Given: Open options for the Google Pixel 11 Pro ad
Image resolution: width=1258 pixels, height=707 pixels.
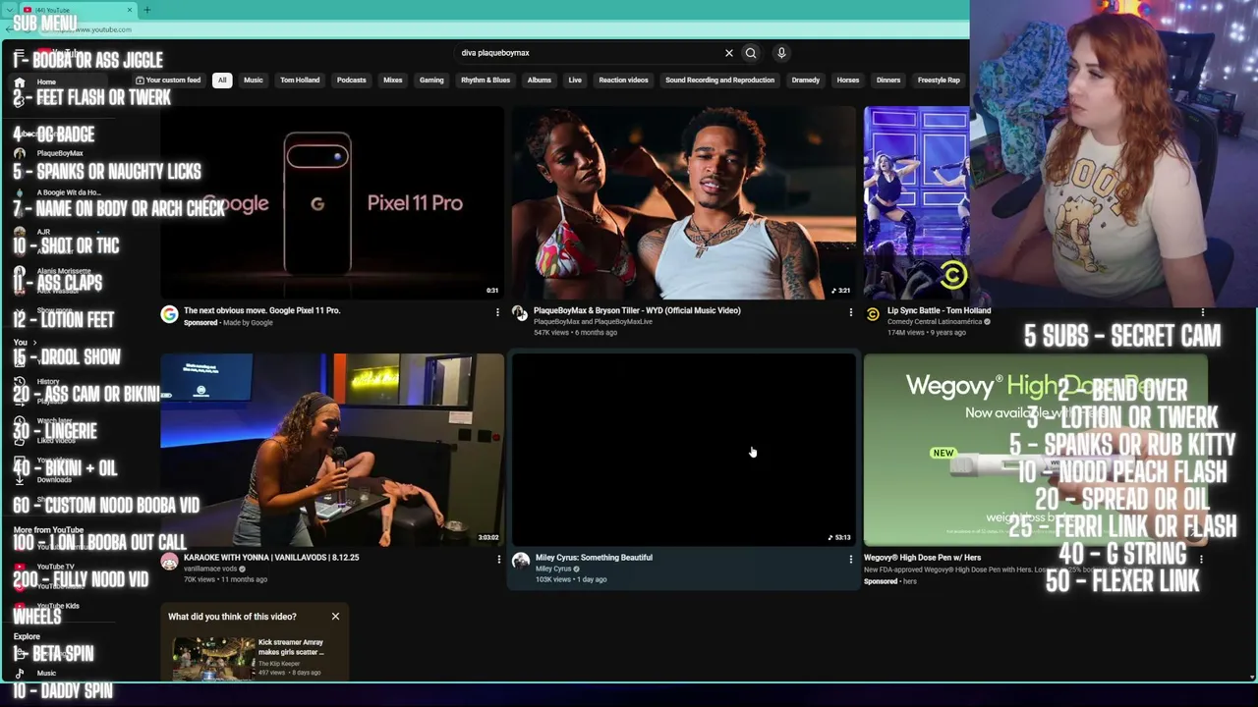Looking at the screenshot, I should (x=497, y=312).
